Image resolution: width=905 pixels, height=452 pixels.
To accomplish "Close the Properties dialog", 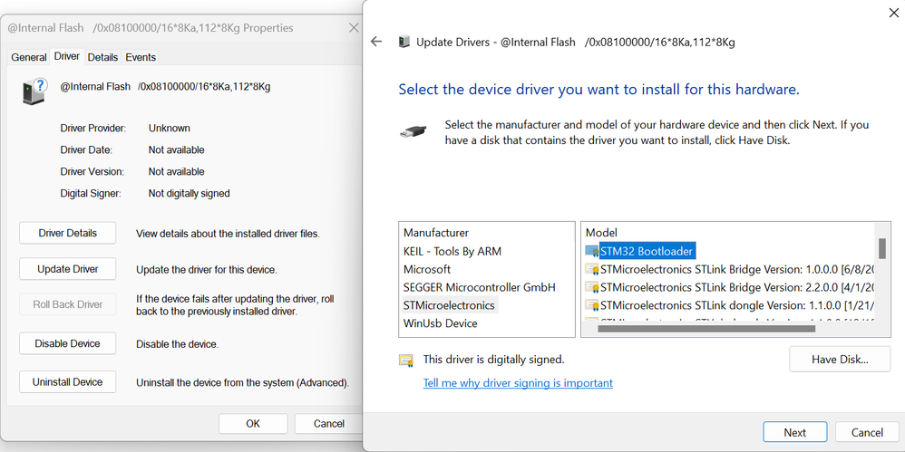I will tap(354, 28).
